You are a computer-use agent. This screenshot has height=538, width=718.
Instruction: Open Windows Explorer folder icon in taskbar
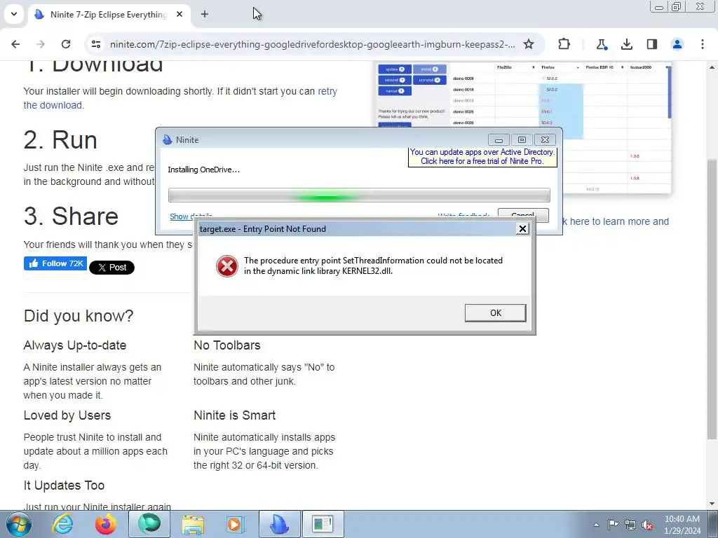click(193, 524)
